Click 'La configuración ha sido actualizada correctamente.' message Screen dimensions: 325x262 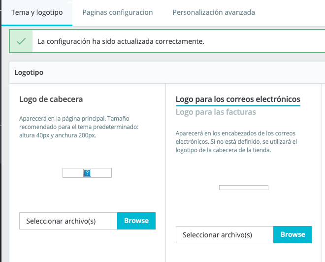(121, 41)
